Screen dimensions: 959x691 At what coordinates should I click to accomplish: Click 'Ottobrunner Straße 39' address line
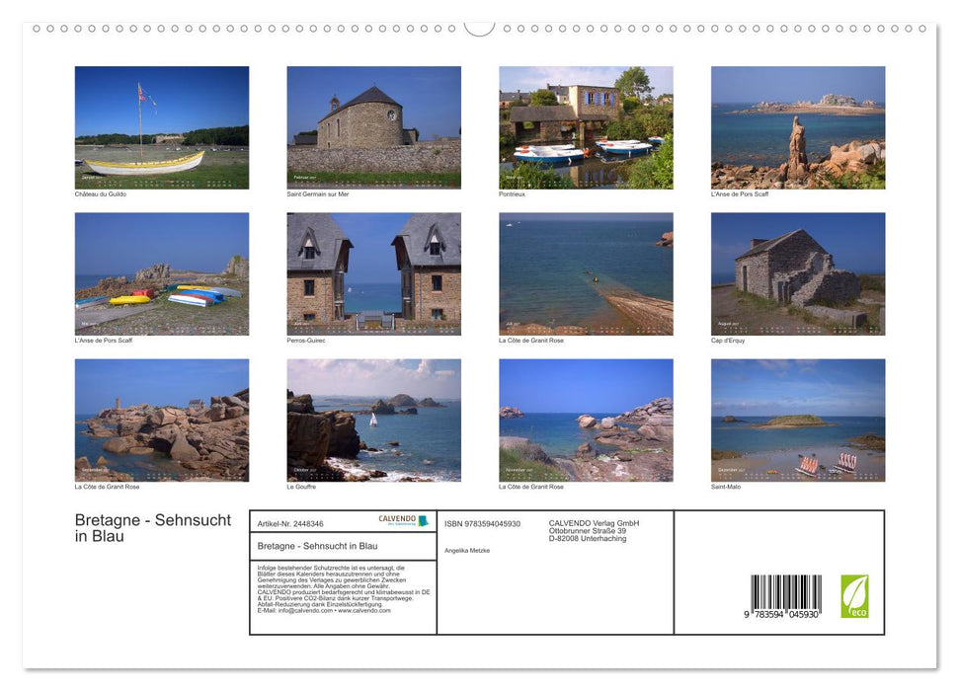tap(587, 531)
